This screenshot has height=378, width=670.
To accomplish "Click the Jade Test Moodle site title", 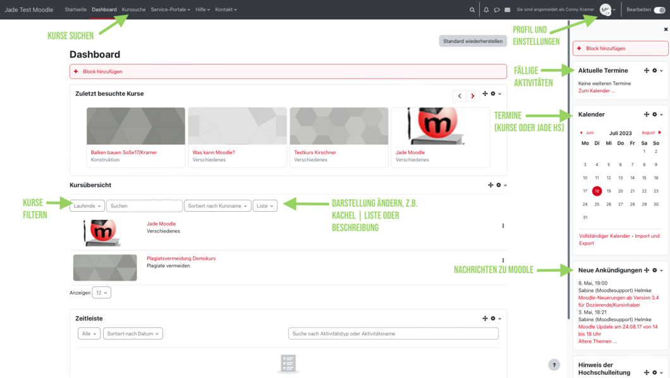I will [x=29, y=9].
